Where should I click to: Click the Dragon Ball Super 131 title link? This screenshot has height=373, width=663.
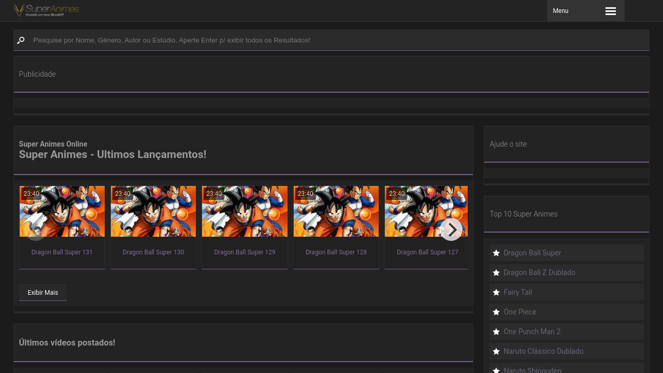pyautogui.click(x=62, y=252)
